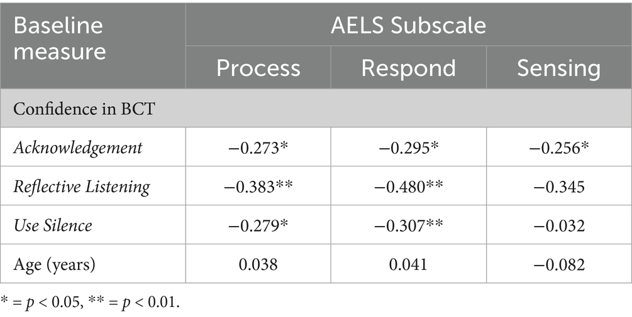Select the −0.295* Respond value cell
Image resolution: width=632 pixels, height=317 pixels.
coord(409,148)
